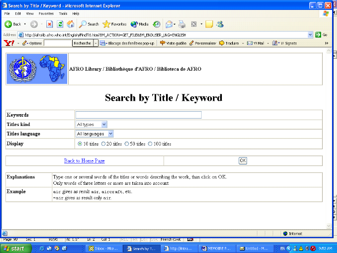Open the View menu

pos(30,13)
